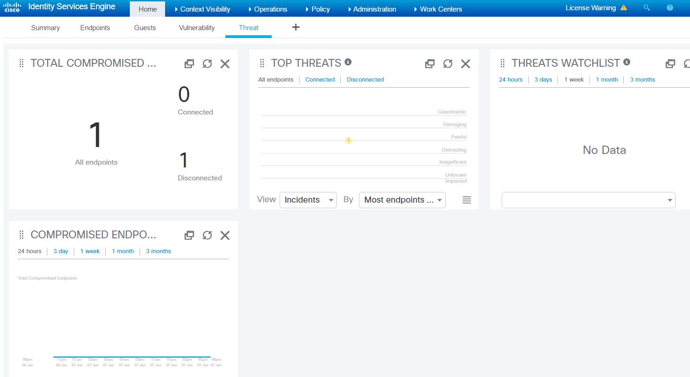690x377 pixels.
Task: Select the Threat tab
Action: [249, 28]
